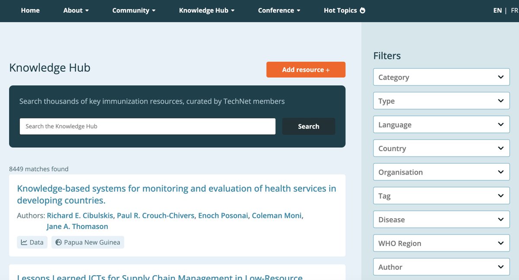The image size is (519, 280).
Task: Open the About menu
Action: 76,10
